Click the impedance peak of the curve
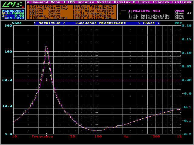 46,46
